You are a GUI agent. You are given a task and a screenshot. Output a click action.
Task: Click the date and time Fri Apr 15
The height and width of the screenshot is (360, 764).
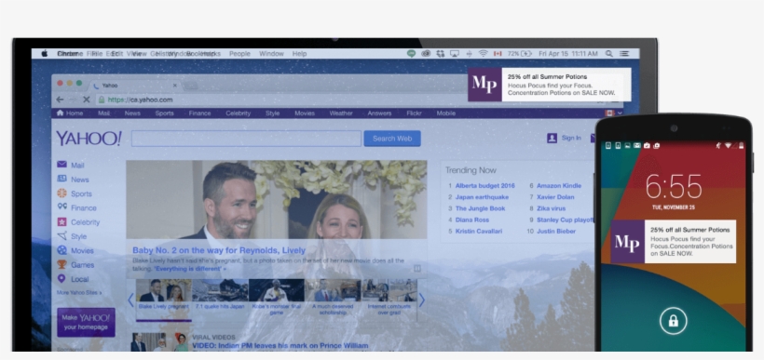568,54
